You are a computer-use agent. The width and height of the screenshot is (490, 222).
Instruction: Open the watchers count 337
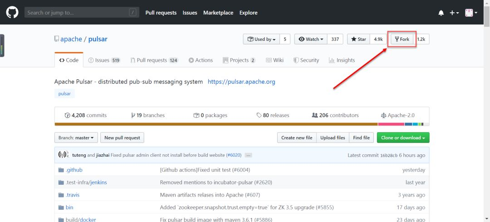[335, 39]
